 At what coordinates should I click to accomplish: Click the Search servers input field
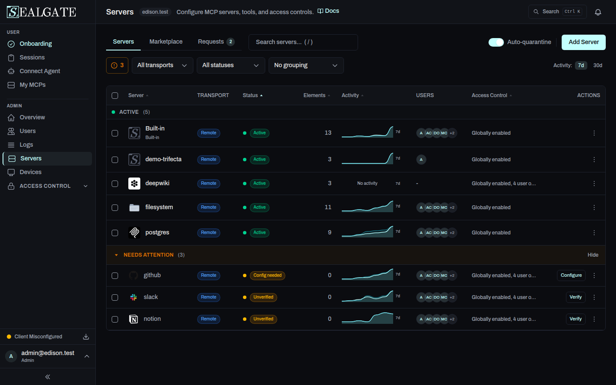[303, 42]
